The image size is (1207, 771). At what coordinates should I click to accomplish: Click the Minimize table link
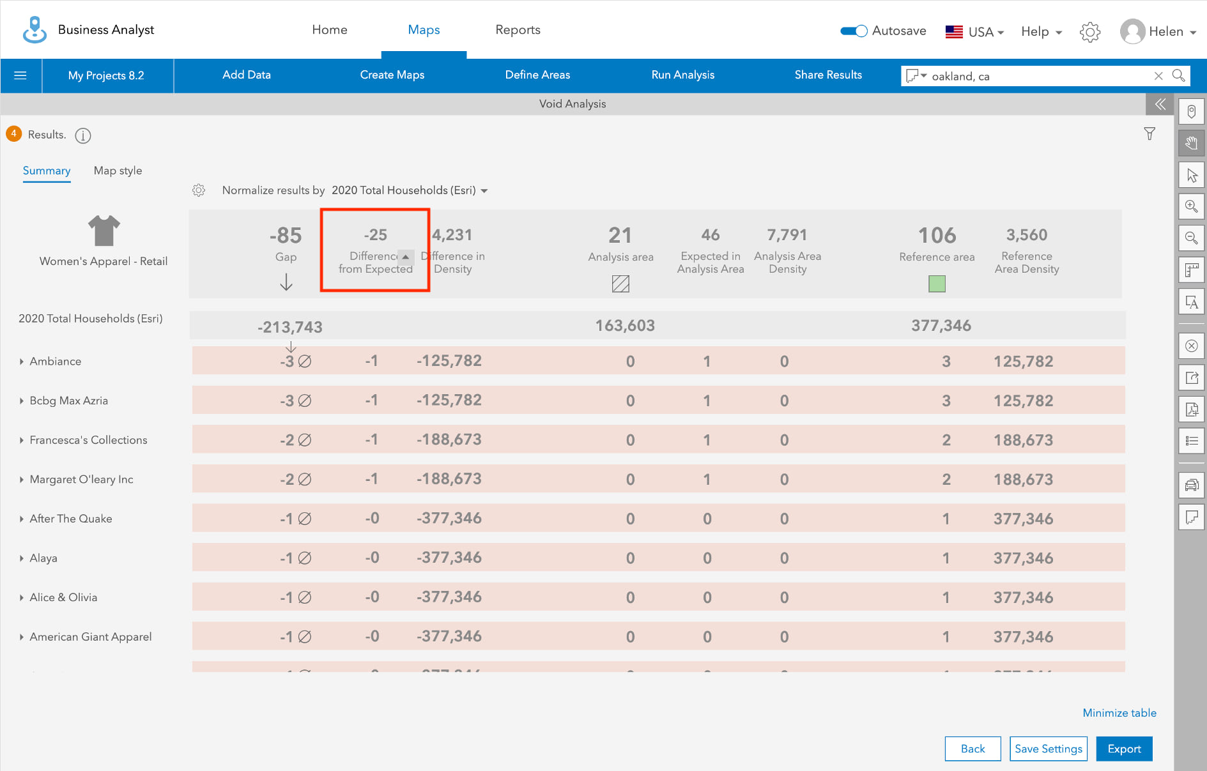(x=1119, y=713)
